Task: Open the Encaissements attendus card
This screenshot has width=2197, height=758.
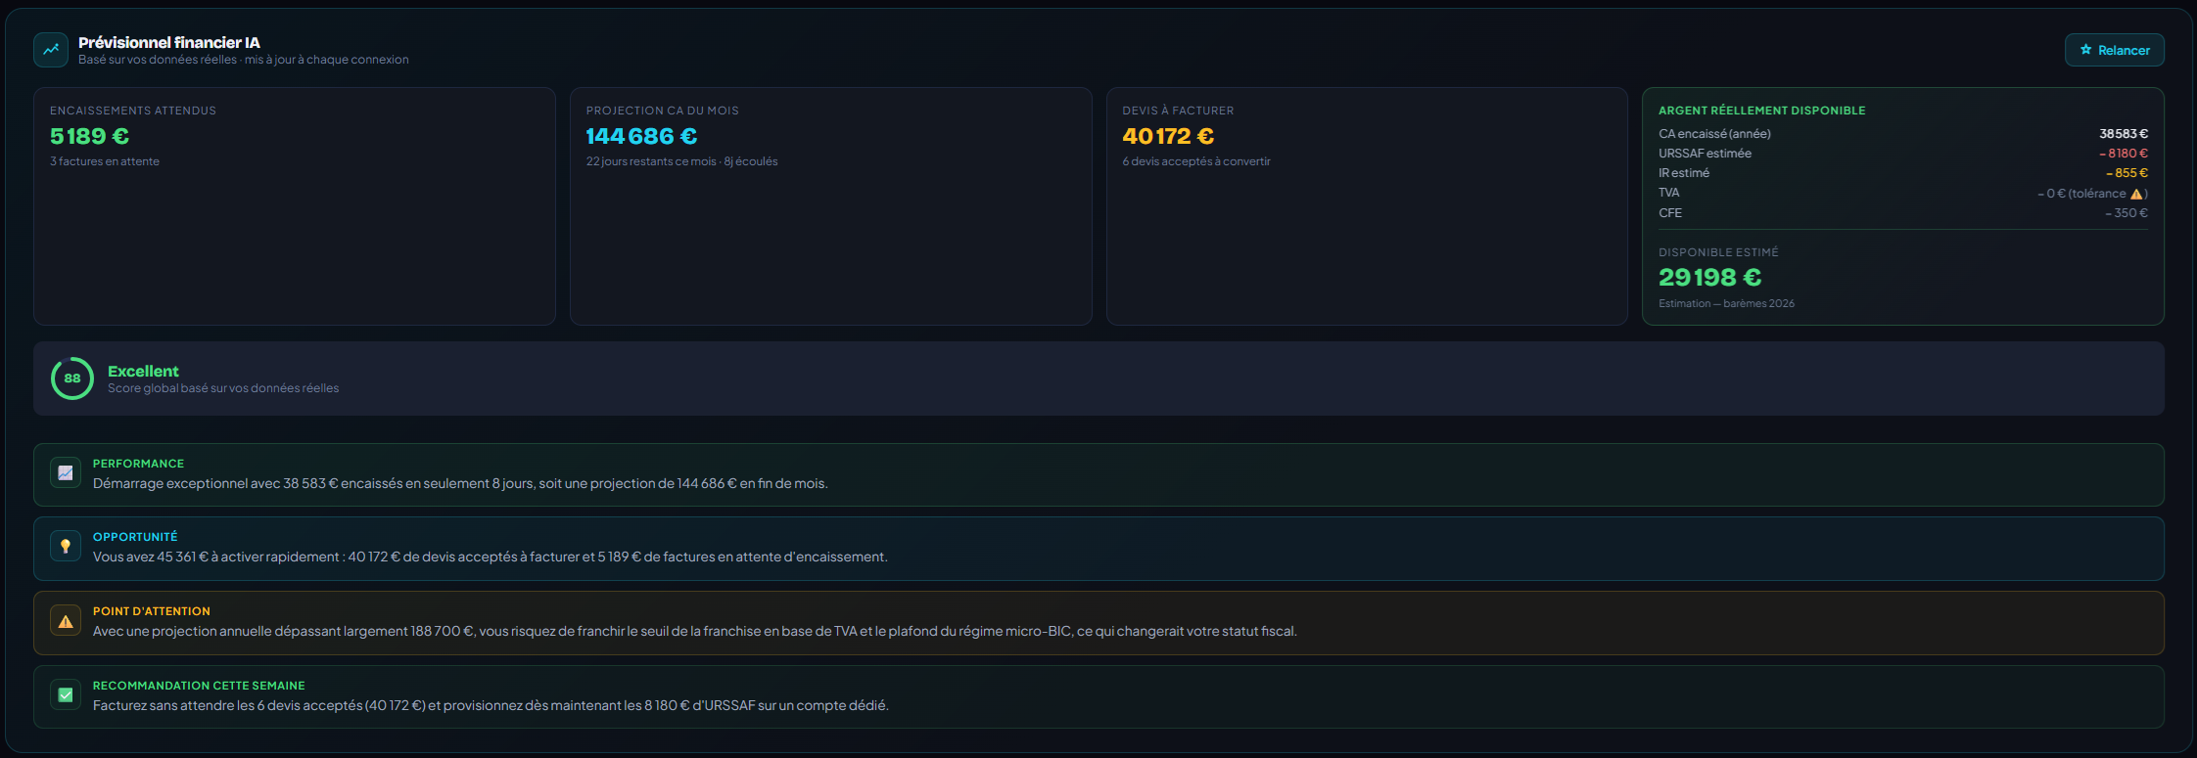Action: [295, 206]
